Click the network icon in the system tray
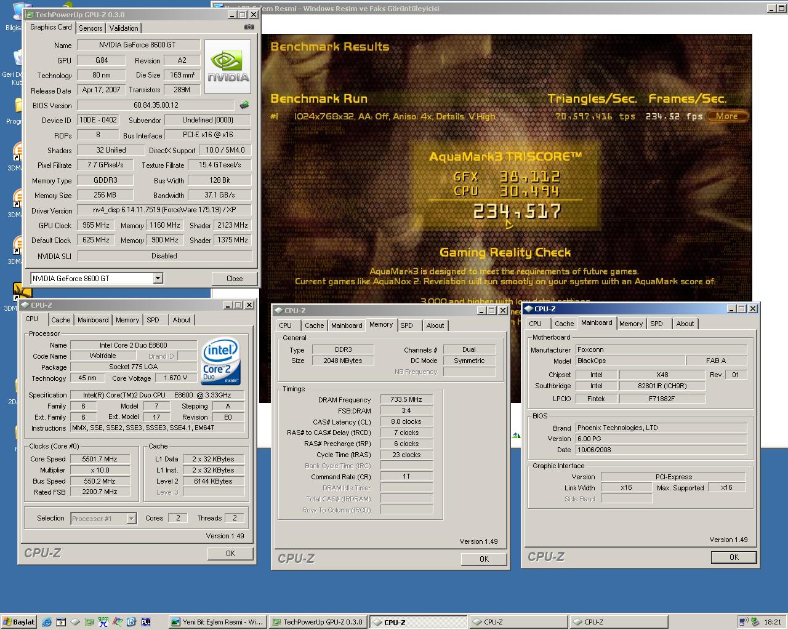Screen dimensions: 788x630 click(744, 622)
